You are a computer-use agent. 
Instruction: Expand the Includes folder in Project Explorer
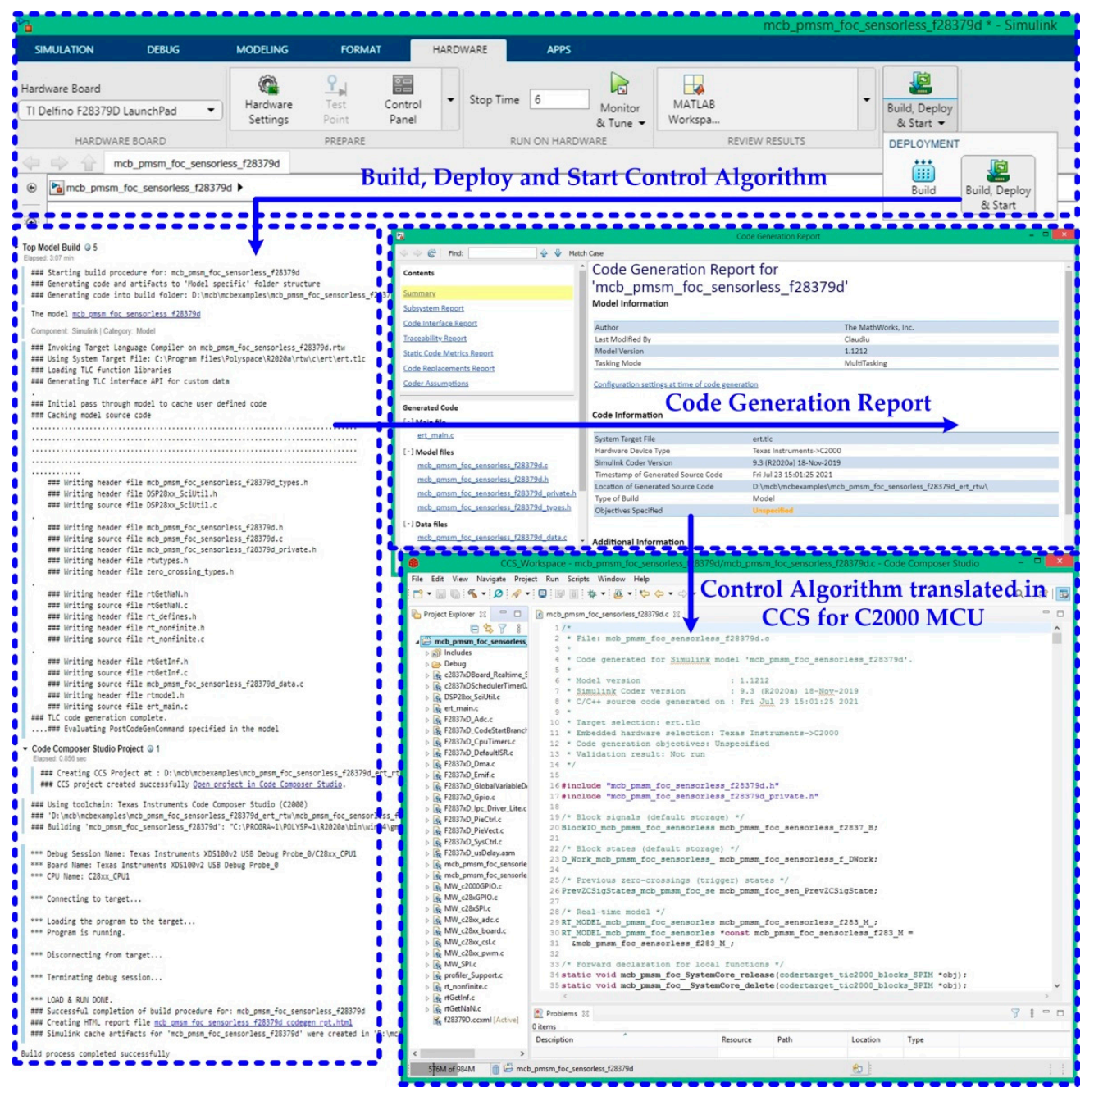[x=427, y=653]
